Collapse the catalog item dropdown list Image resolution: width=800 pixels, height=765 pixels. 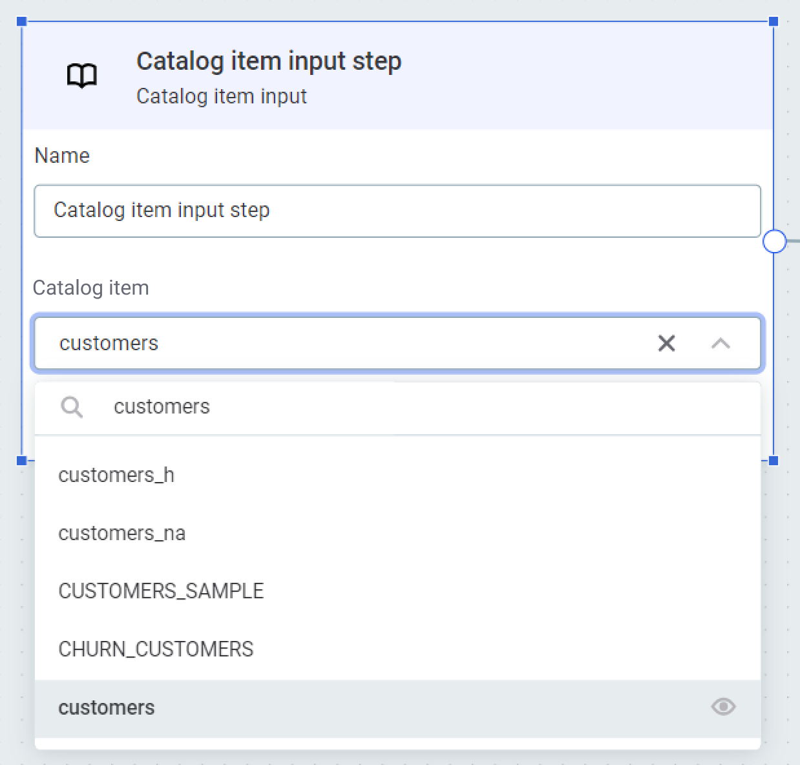719,343
